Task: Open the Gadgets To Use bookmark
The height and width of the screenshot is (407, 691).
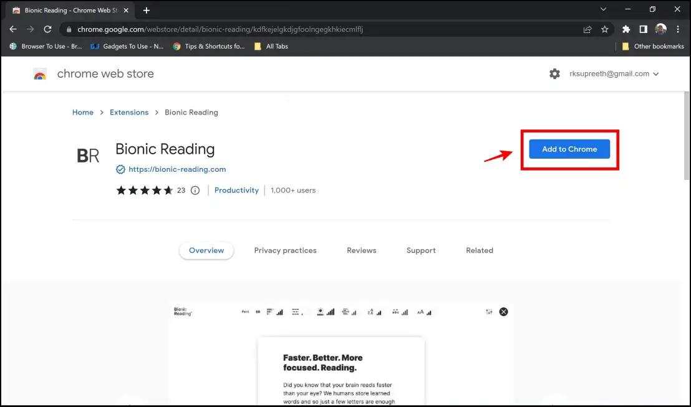Action: (x=127, y=46)
